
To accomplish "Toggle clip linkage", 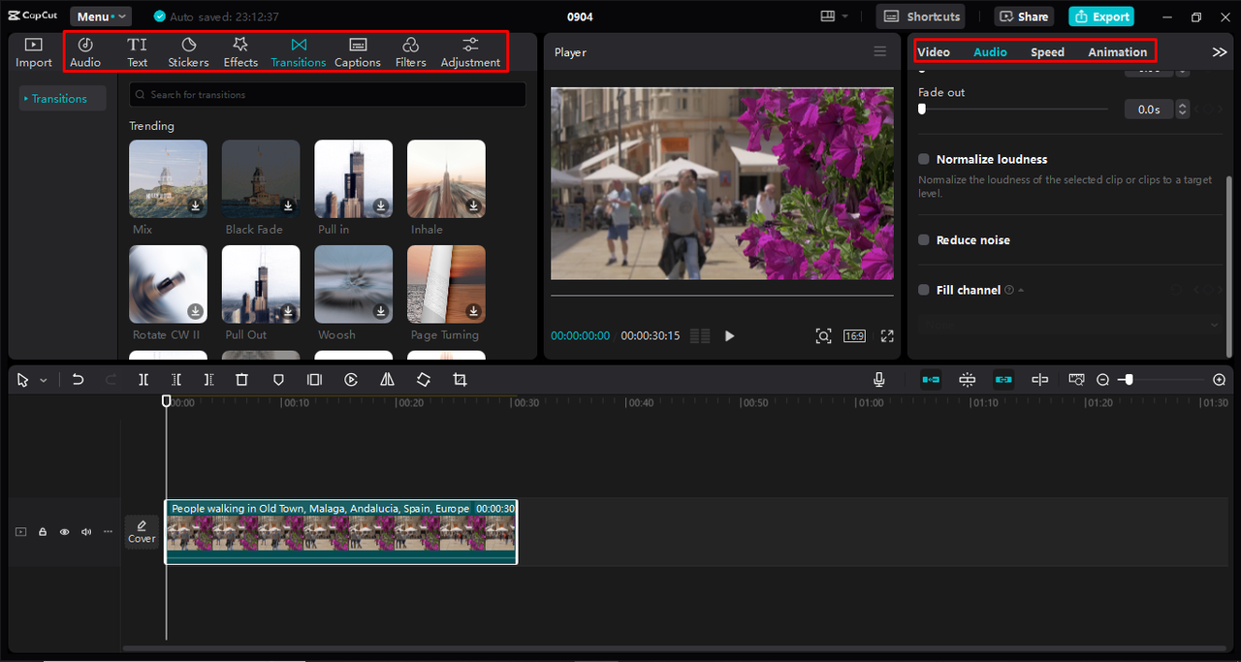I will point(1003,380).
